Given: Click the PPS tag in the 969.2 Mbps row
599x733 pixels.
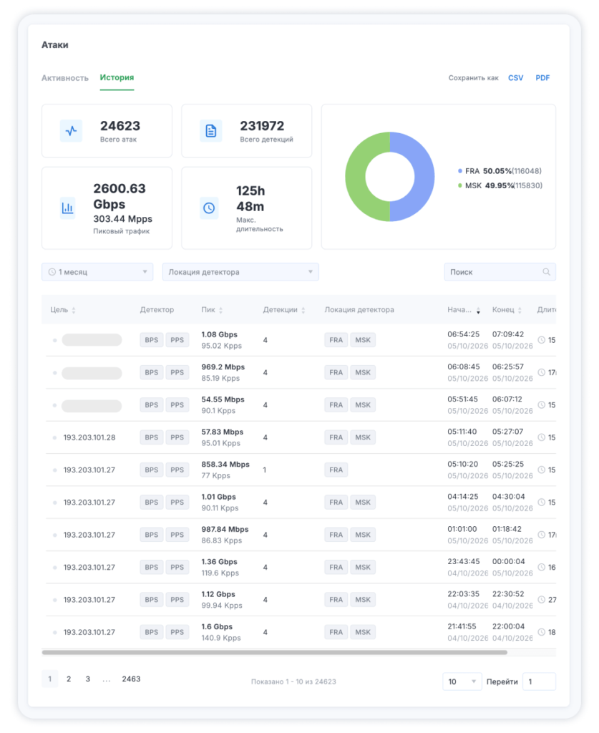Looking at the screenshot, I should [x=177, y=372].
